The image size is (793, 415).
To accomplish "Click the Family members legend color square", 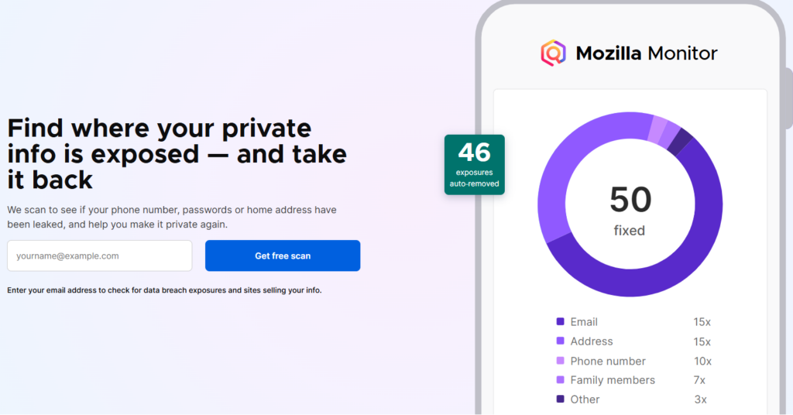I will (x=560, y=380).
